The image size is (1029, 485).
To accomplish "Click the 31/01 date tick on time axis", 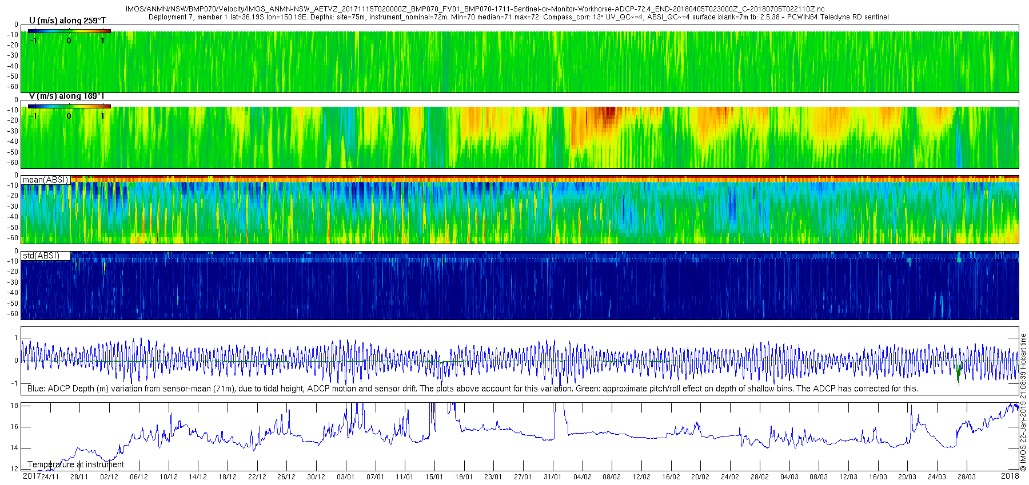I will click(x=553, y=477).
